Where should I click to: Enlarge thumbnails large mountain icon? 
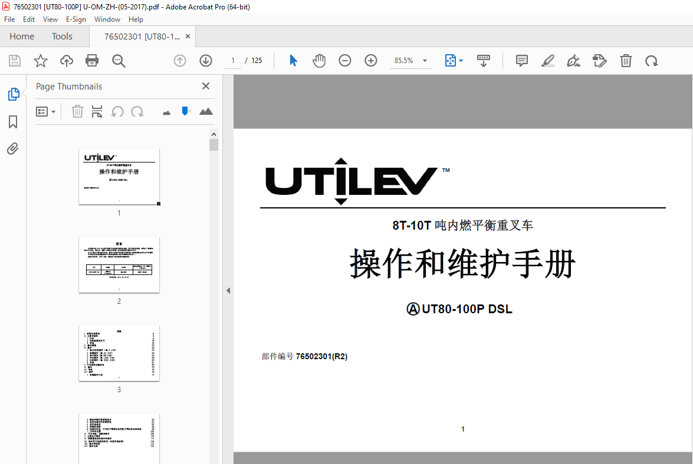pyautogui.click(x=206, y=112)
